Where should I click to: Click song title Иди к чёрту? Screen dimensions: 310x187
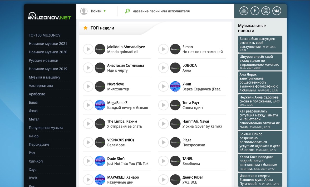(x=117, y=70)
